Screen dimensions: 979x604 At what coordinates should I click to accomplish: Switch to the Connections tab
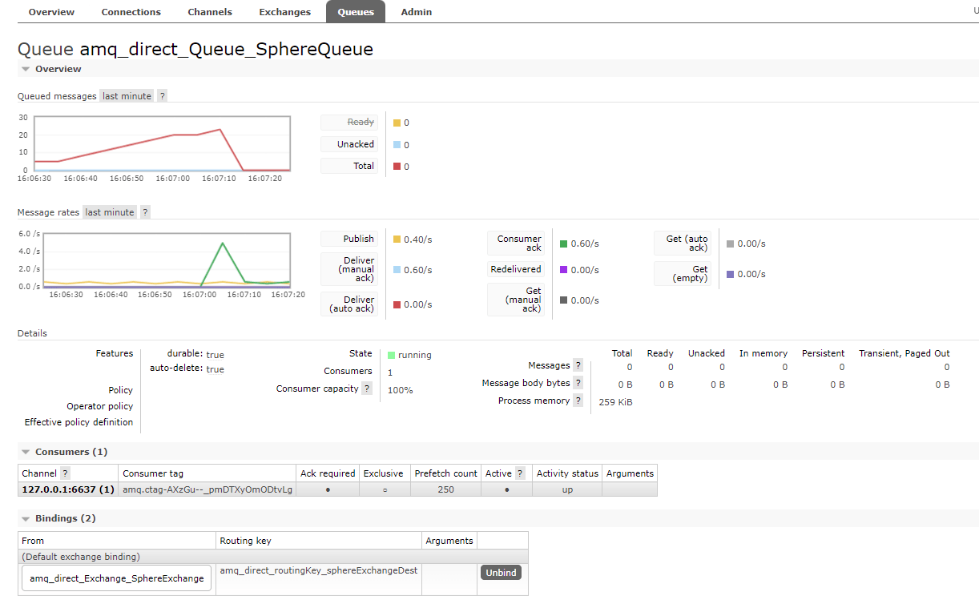[x=131, y=11]
